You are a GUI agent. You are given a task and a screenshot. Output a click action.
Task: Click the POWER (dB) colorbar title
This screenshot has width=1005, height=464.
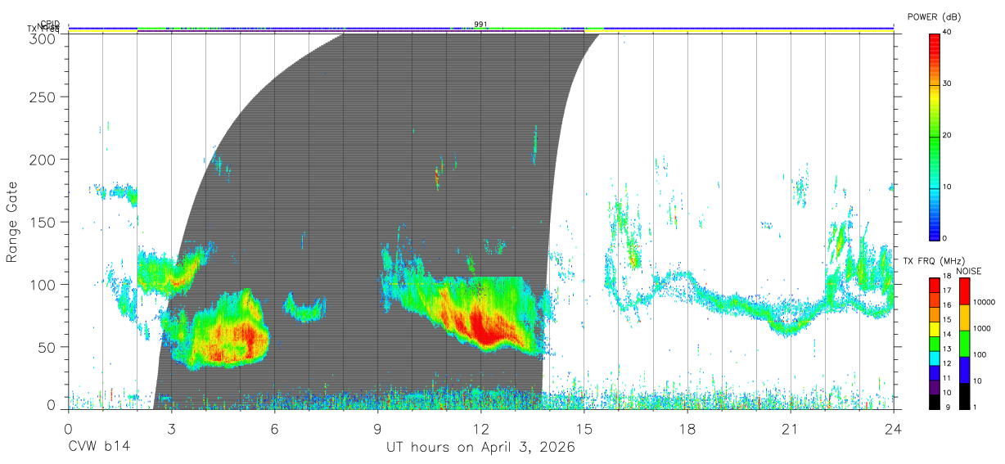[x=933, y=16]
